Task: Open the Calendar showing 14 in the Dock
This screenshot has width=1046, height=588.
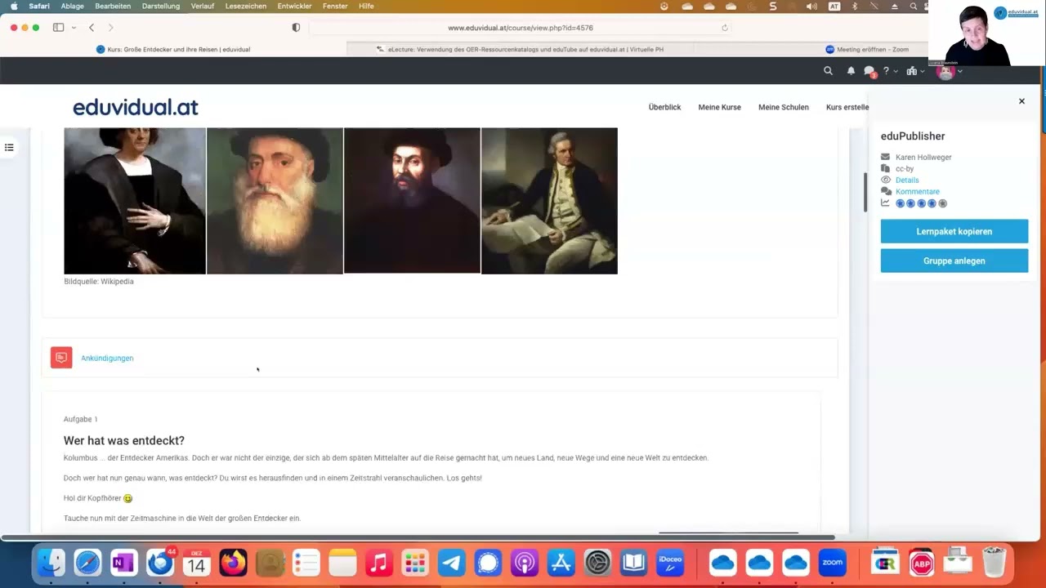Action: pyautogui.click(x=197, y=563)
